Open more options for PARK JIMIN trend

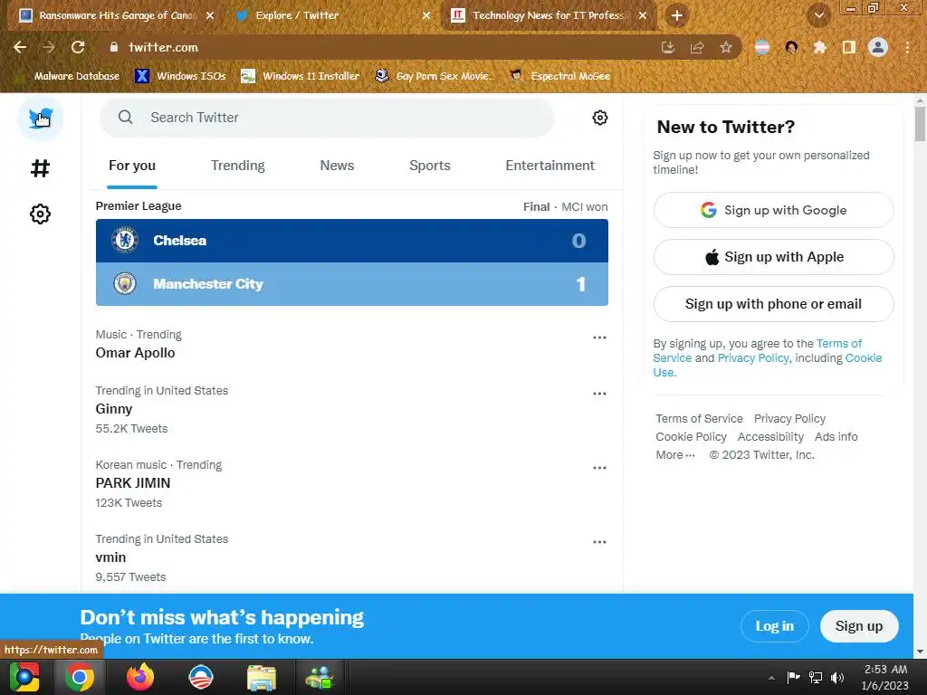pyautogui.click(x=599, y=468)
